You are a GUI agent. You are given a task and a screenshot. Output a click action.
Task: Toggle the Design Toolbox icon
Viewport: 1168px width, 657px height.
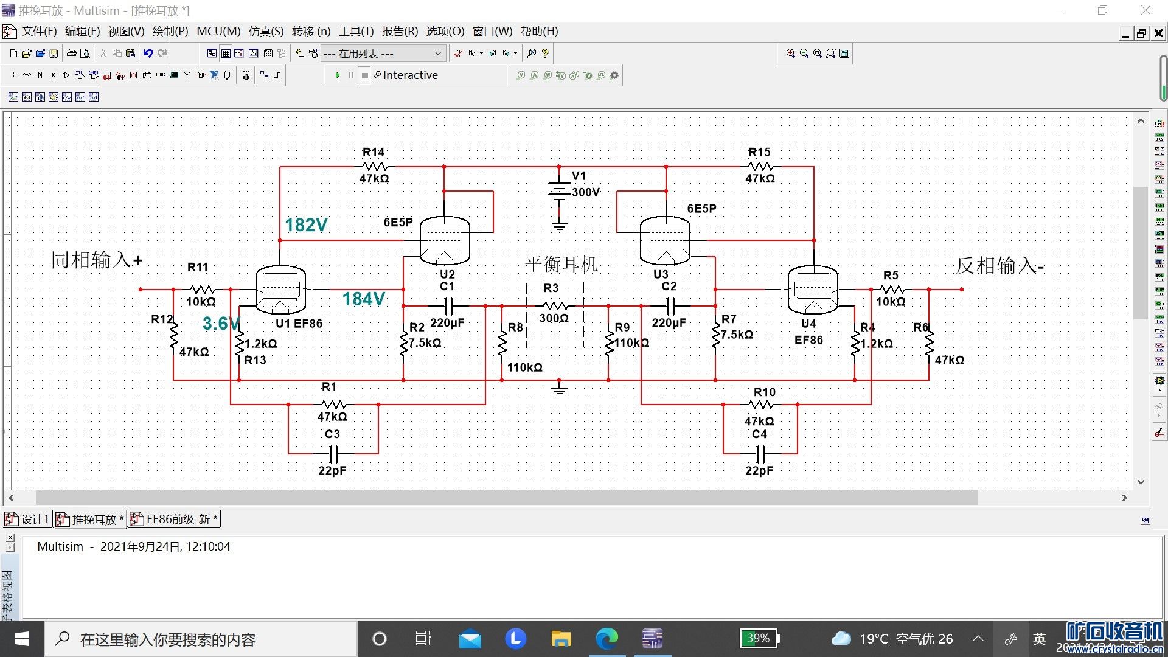(212, 54)
